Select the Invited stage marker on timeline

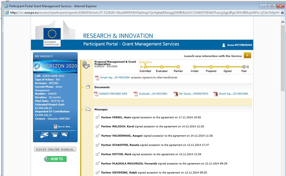[x=195, y=67]
